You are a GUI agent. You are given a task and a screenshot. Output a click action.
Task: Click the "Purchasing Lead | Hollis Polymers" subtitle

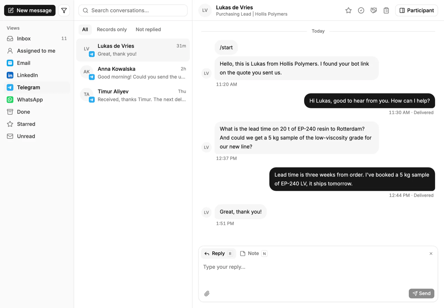(252, 14)
